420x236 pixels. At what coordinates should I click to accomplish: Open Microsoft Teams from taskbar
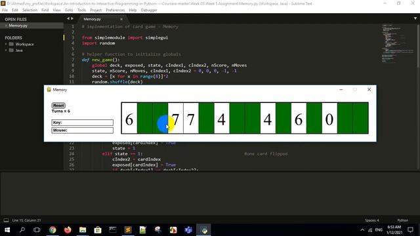click(x=188, y=230)
